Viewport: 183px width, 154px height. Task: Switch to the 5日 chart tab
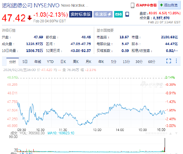[x=25, y=62]
